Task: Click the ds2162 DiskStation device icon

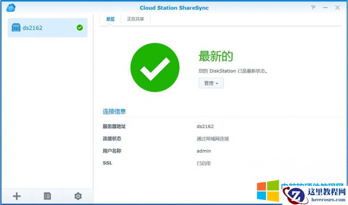Action: coord(16,28)
